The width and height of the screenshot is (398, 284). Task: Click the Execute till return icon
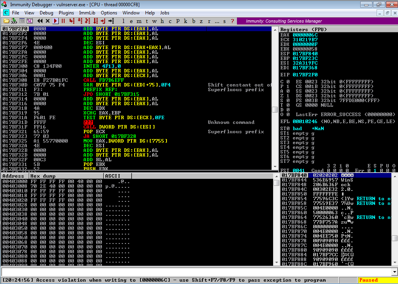click(x=103, y=21)
